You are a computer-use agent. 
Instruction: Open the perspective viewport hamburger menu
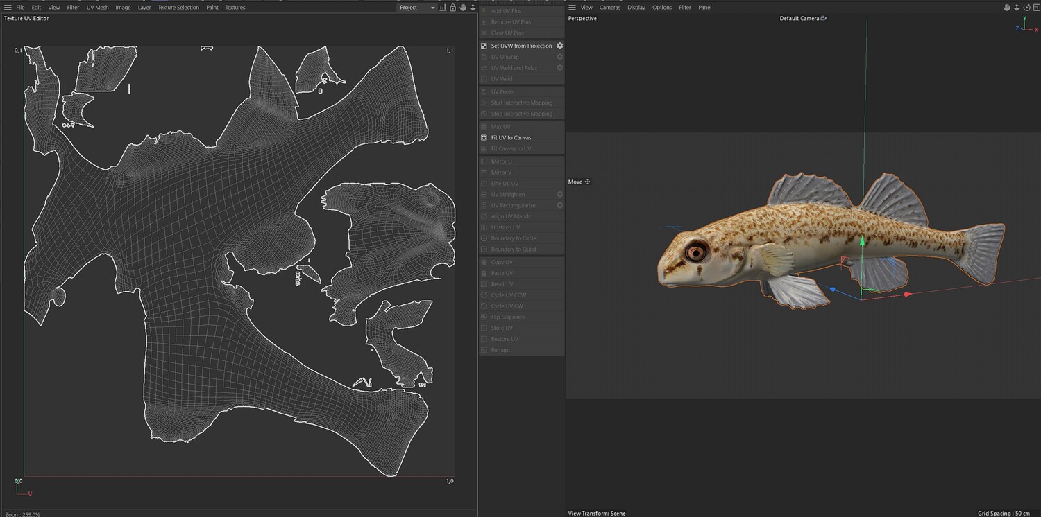pyautogui.click(x=573, y=7)
